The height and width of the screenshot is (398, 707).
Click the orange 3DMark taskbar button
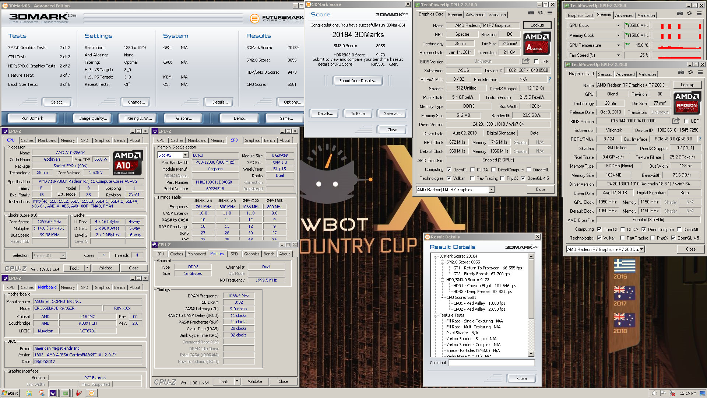92,393
